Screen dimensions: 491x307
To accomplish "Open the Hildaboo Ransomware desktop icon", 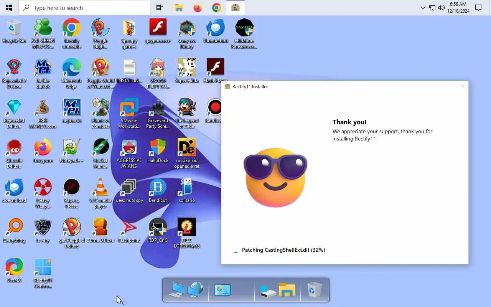I will point(244,34).
